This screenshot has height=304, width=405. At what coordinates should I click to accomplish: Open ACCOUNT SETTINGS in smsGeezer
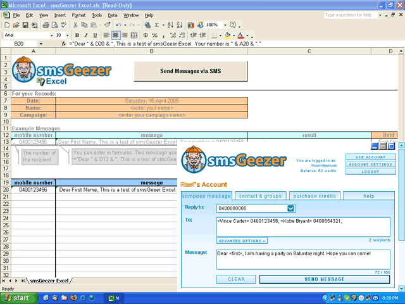click(x=370, y=165)
